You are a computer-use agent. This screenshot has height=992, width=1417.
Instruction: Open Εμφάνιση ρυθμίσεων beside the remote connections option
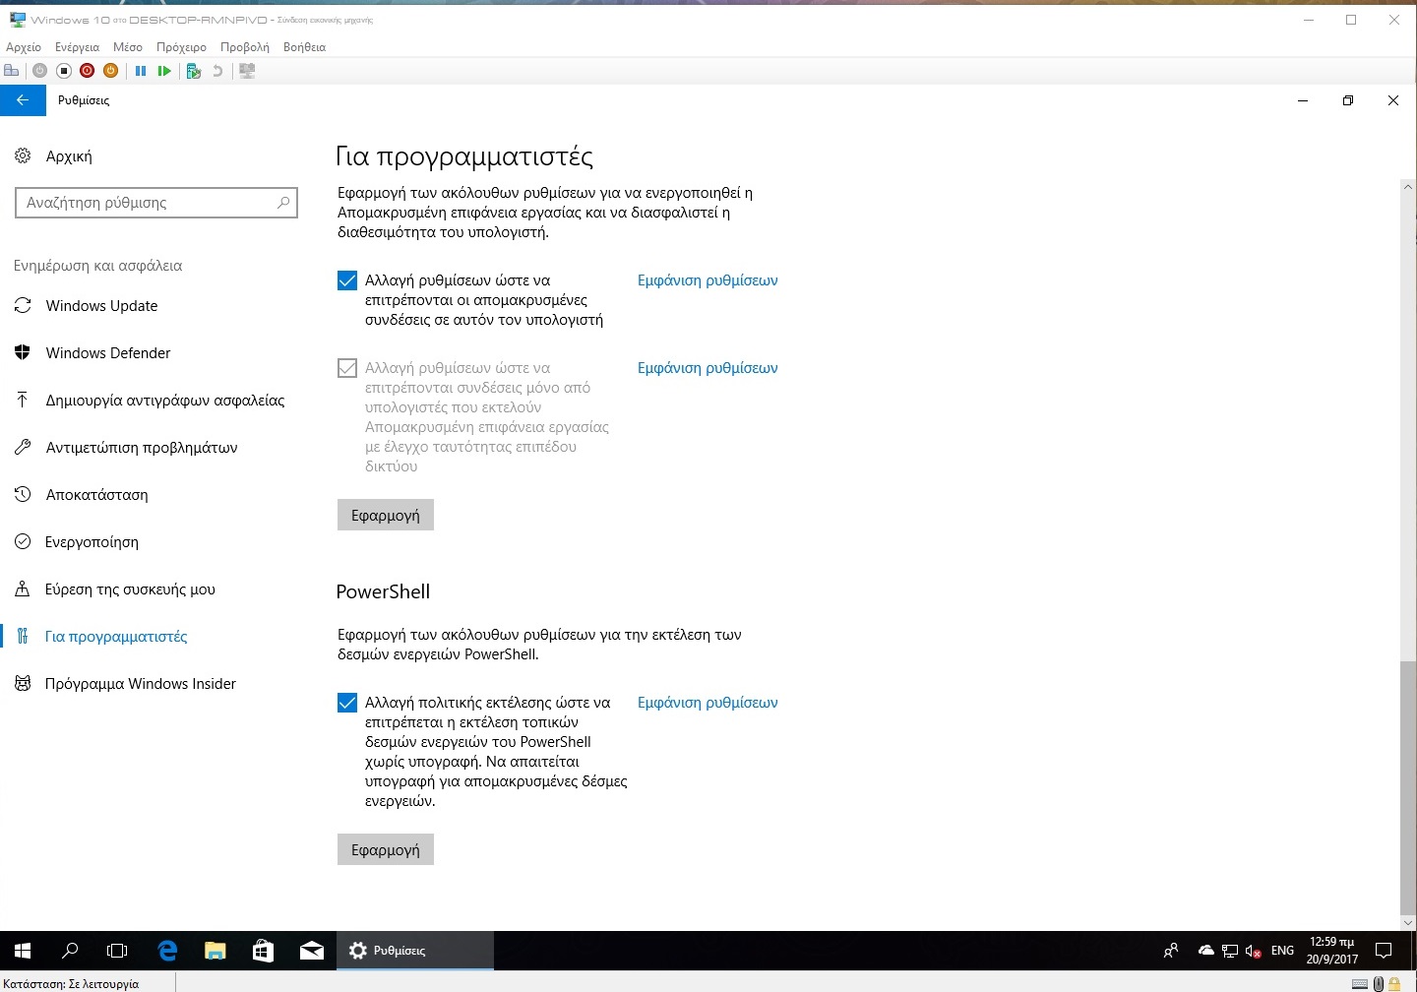pyautogui.click(x=708, y=280)
